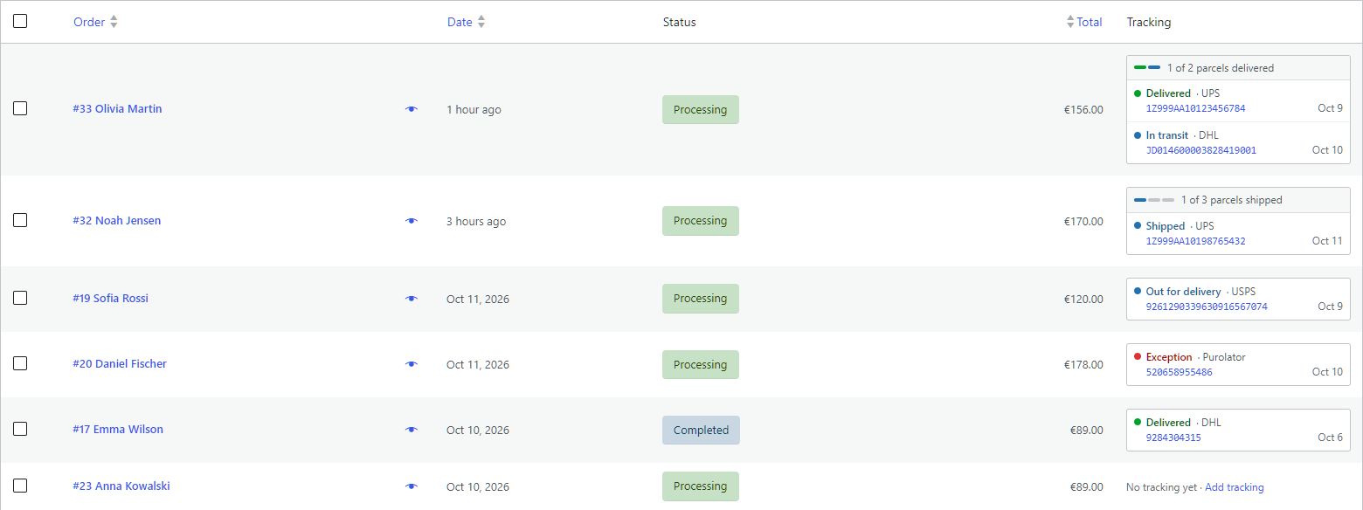This screenshot has width=1363, height=510.
Task: Tick the select-all orders checkbox
Action: (x=20, y=21)
